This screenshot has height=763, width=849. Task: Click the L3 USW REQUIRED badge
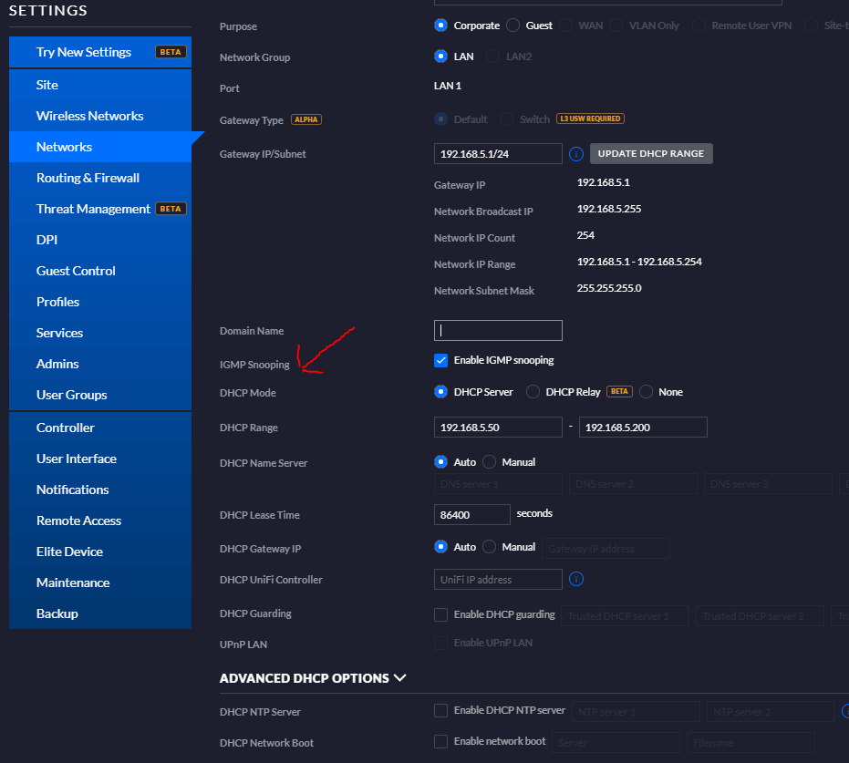point(590,119)
